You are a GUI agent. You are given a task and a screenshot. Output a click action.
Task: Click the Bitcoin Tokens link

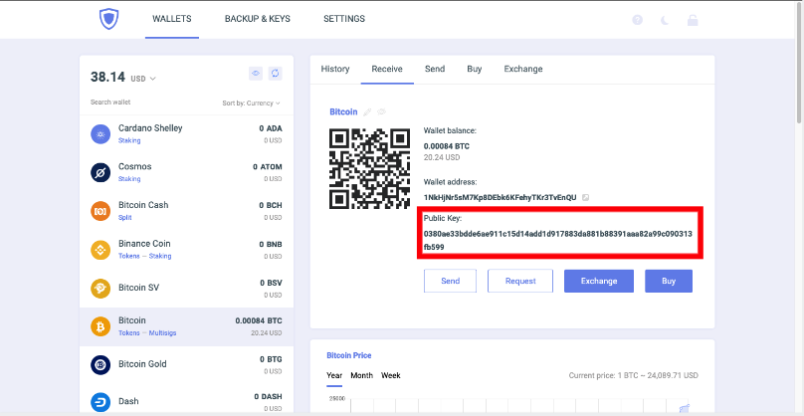[x=128, y=333]
